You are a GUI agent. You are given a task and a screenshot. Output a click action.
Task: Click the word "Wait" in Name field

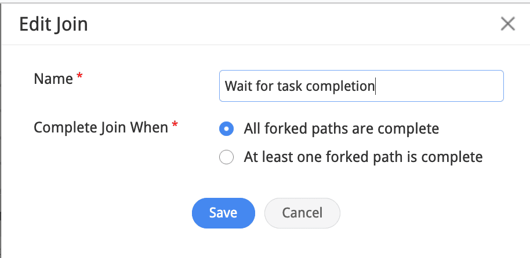pyautogui.click(x=237, y=86)
